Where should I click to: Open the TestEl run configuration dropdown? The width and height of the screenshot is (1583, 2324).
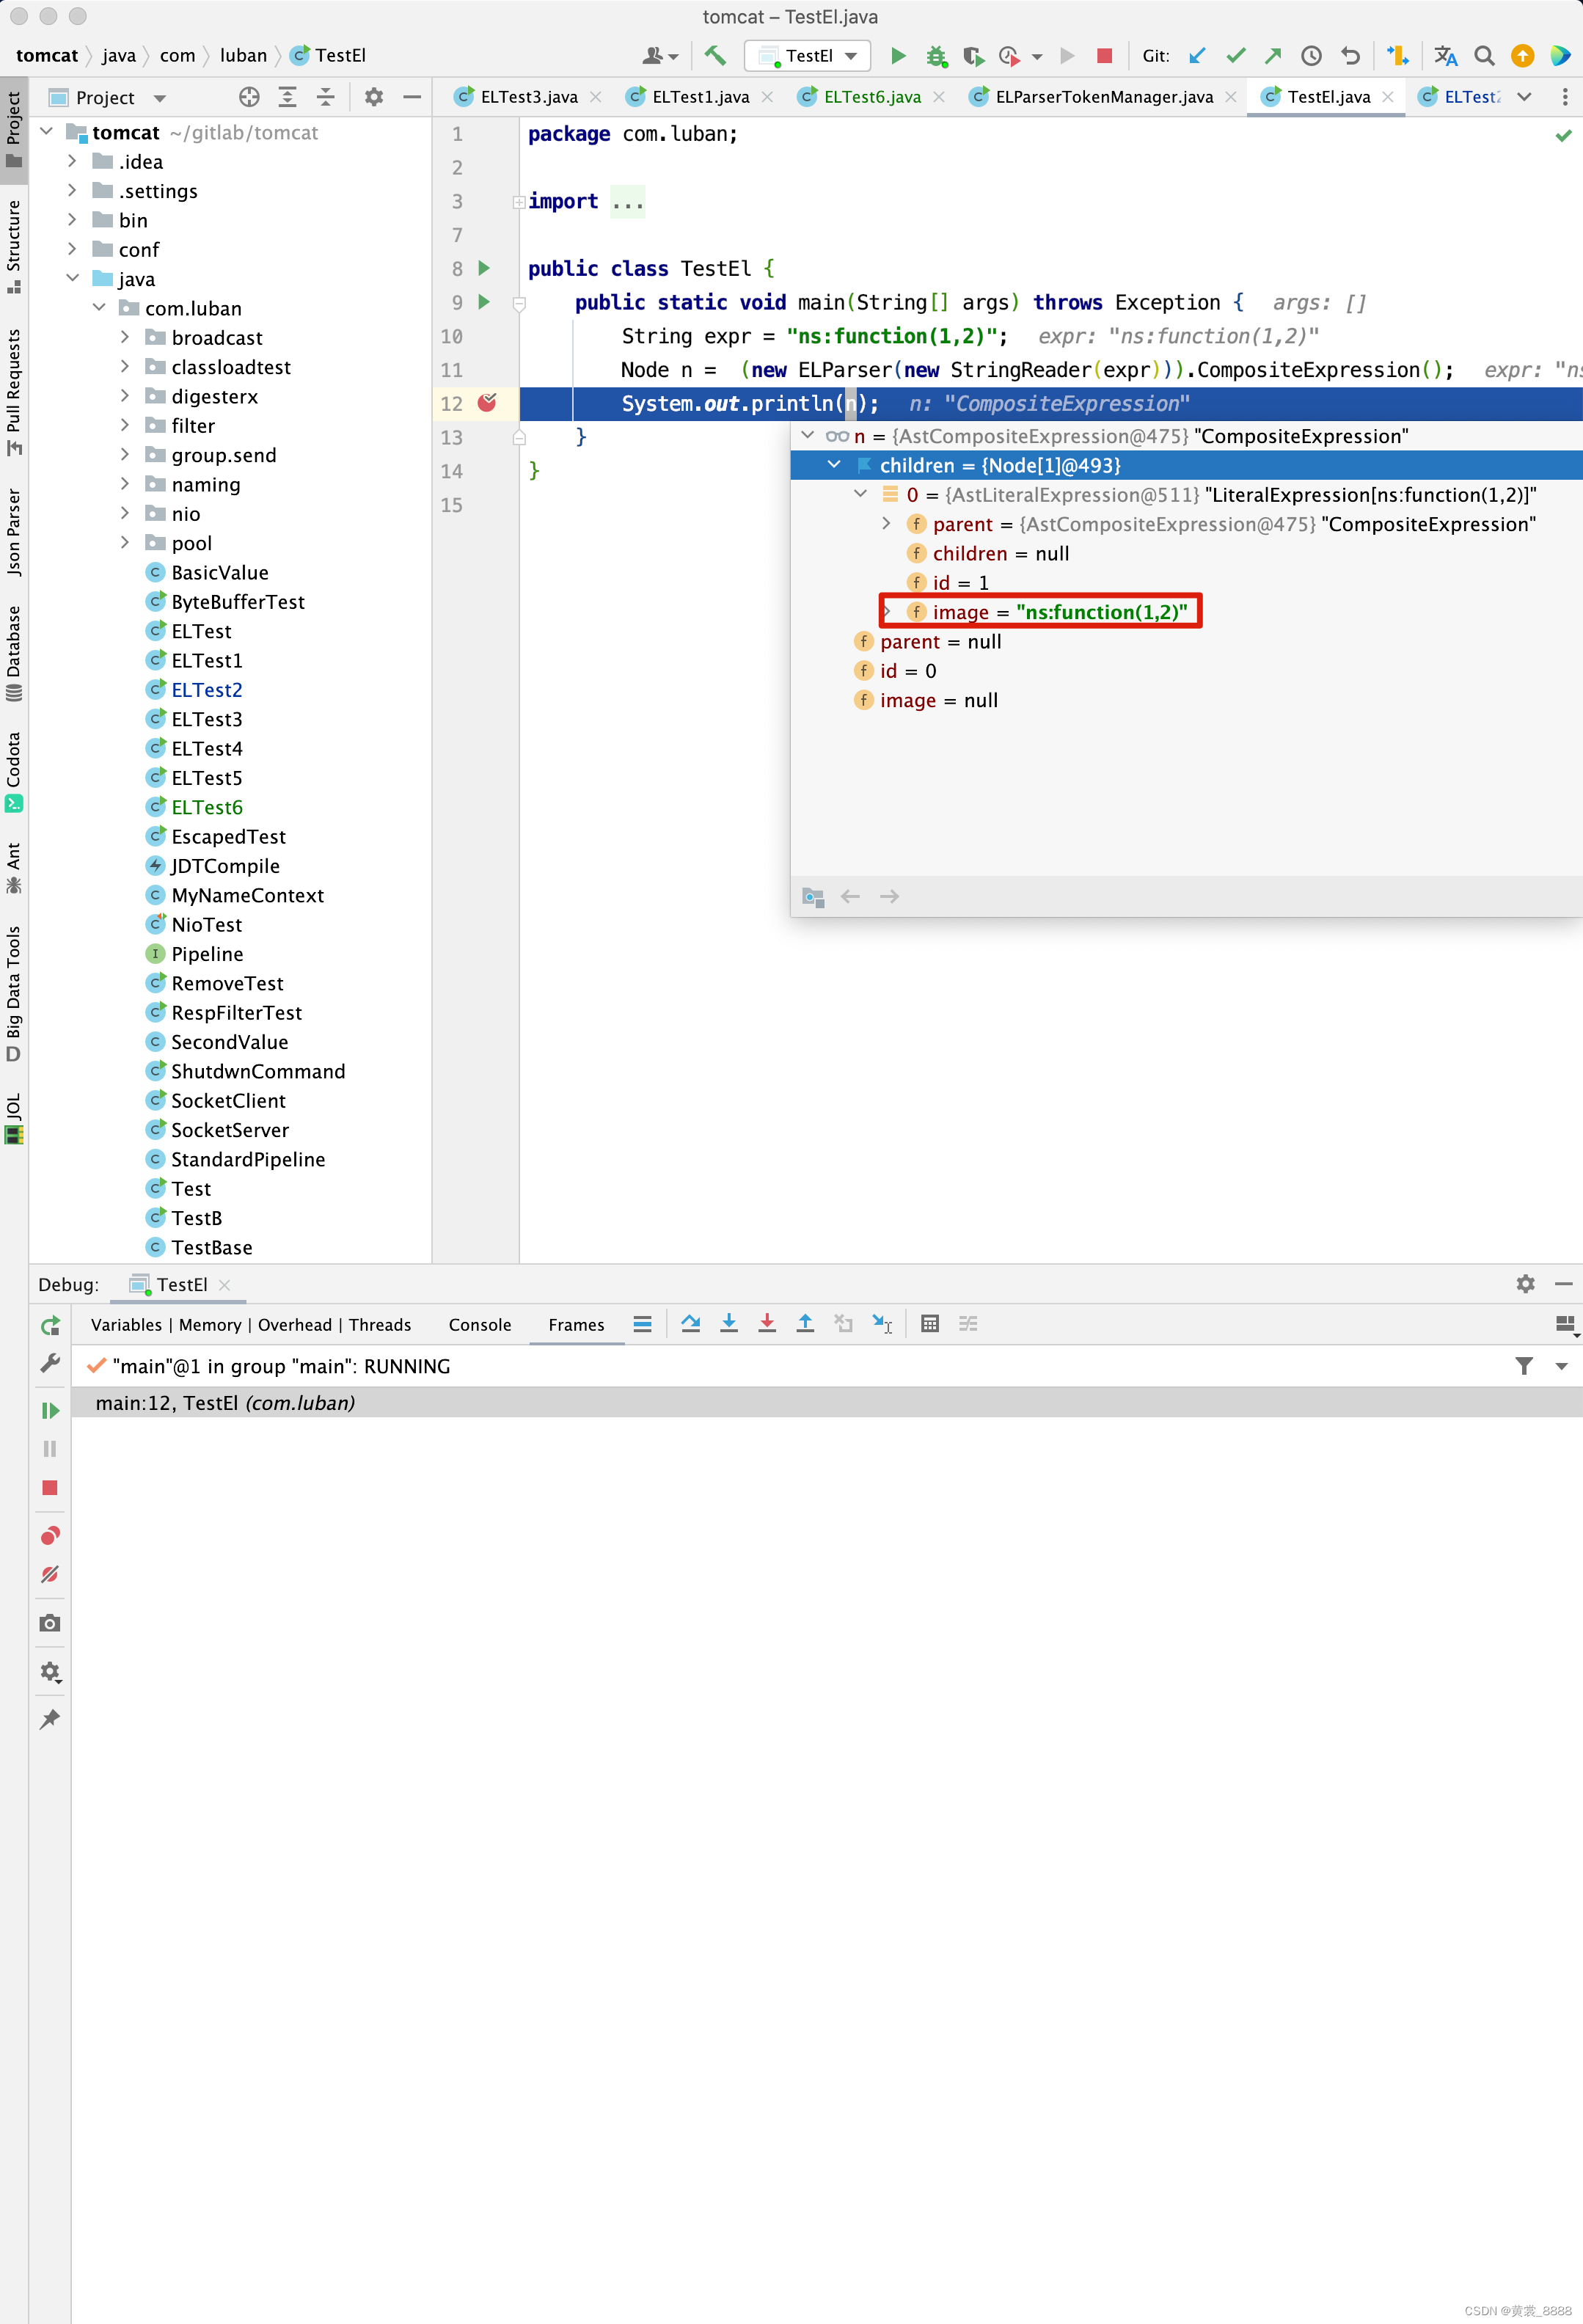pos(808,56)
